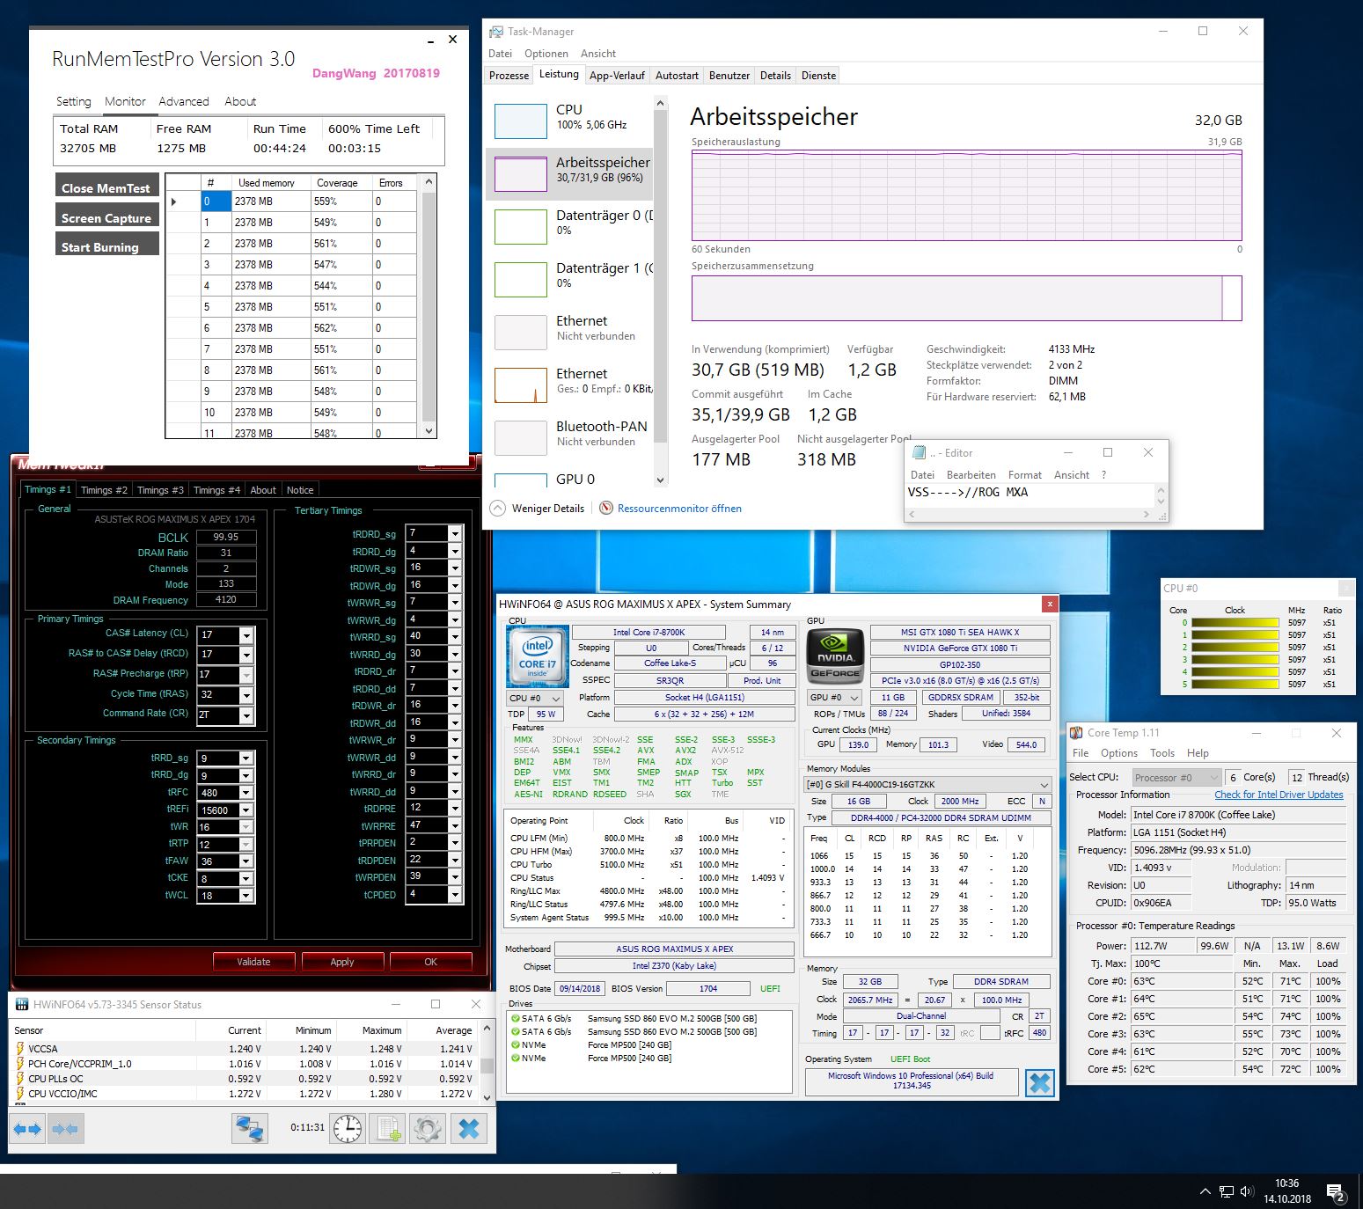Open remote network monitors icon in Sensor Status
The width and height of the screenshot is (1363, 1209).
250,1128
